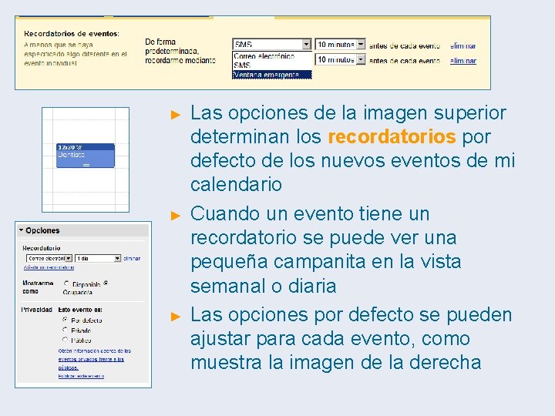
Task: Click the Este evento es label
Action: pos(80,310)
